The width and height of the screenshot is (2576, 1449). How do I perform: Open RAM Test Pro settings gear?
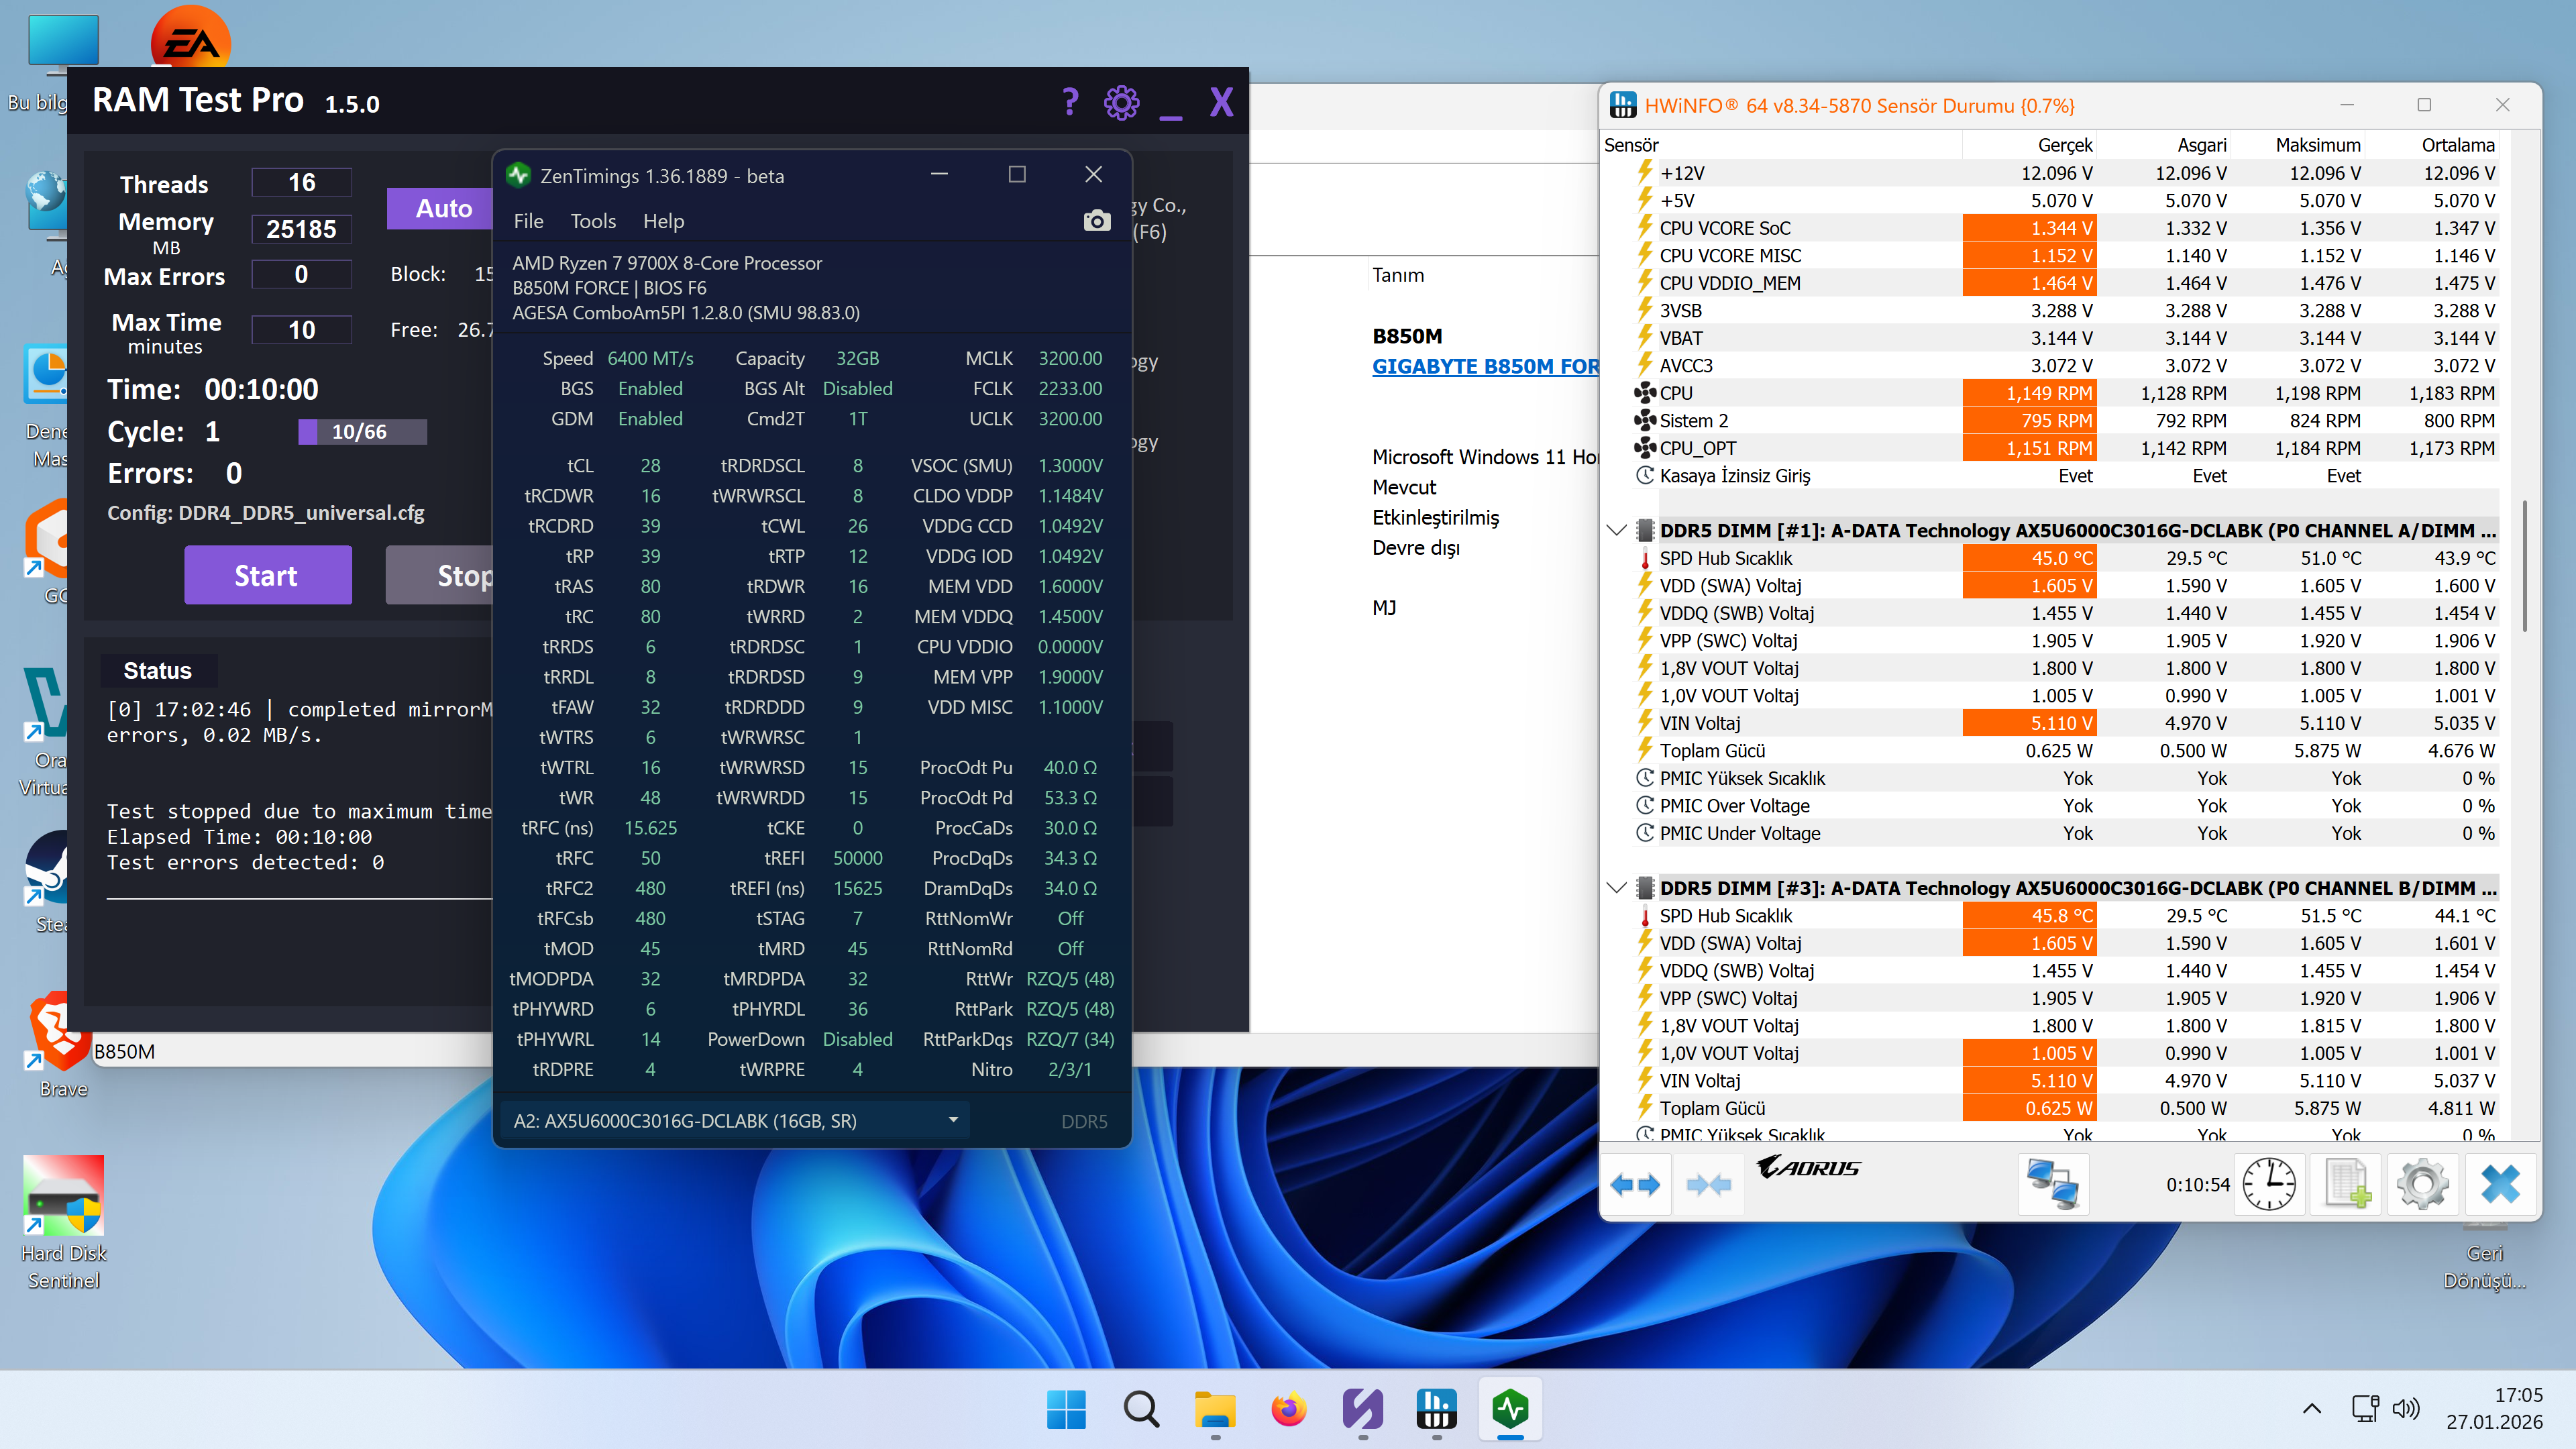(x=1121, y=102)
